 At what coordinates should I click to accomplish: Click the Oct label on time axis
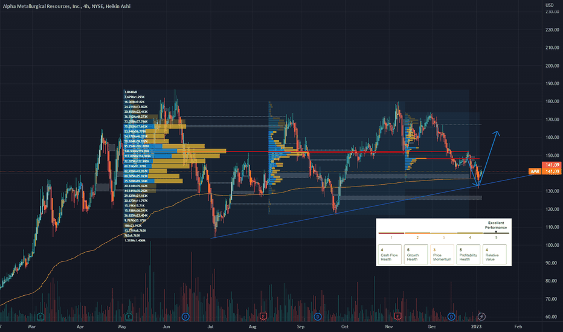click(345, 327)
